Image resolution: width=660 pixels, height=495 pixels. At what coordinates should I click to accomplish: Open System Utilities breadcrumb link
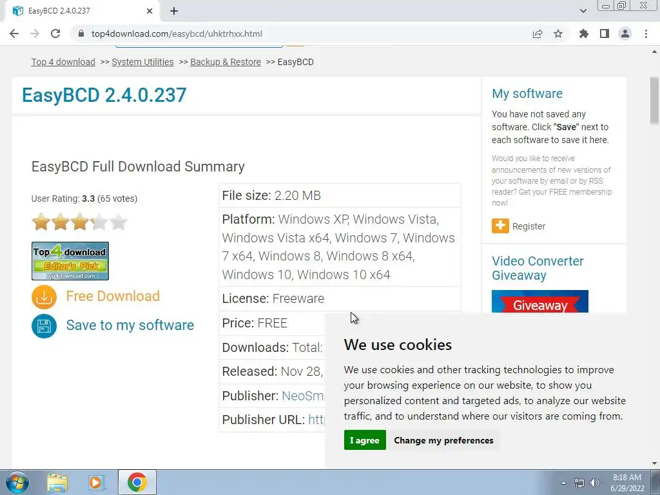pyautogui.click(x=142, y=62)
